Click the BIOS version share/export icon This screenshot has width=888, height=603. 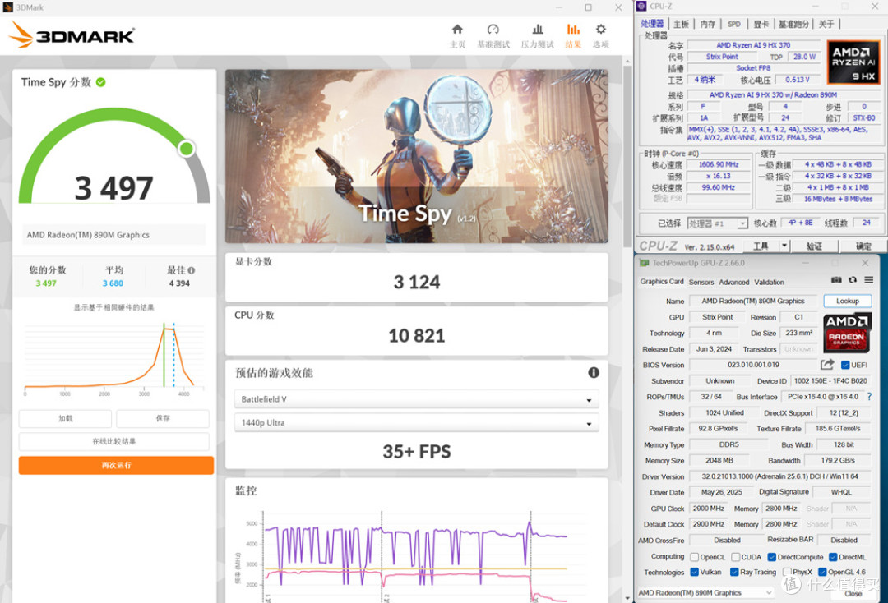(827, 364)
